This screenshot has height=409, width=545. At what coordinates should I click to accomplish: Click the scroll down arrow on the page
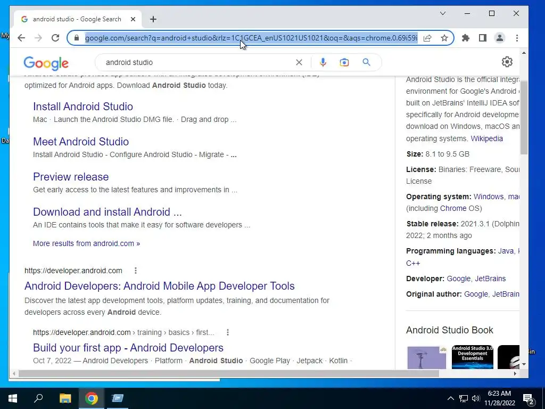click(x=524, y=364)
